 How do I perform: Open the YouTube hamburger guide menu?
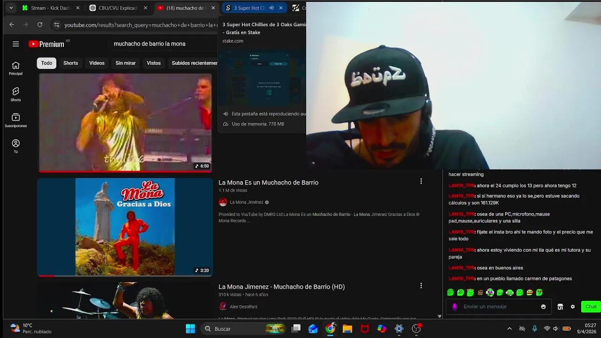[15, 44]
